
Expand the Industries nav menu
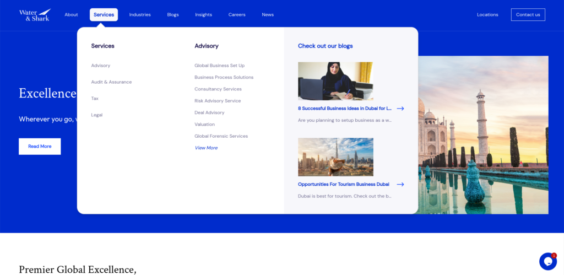[140, 15]
